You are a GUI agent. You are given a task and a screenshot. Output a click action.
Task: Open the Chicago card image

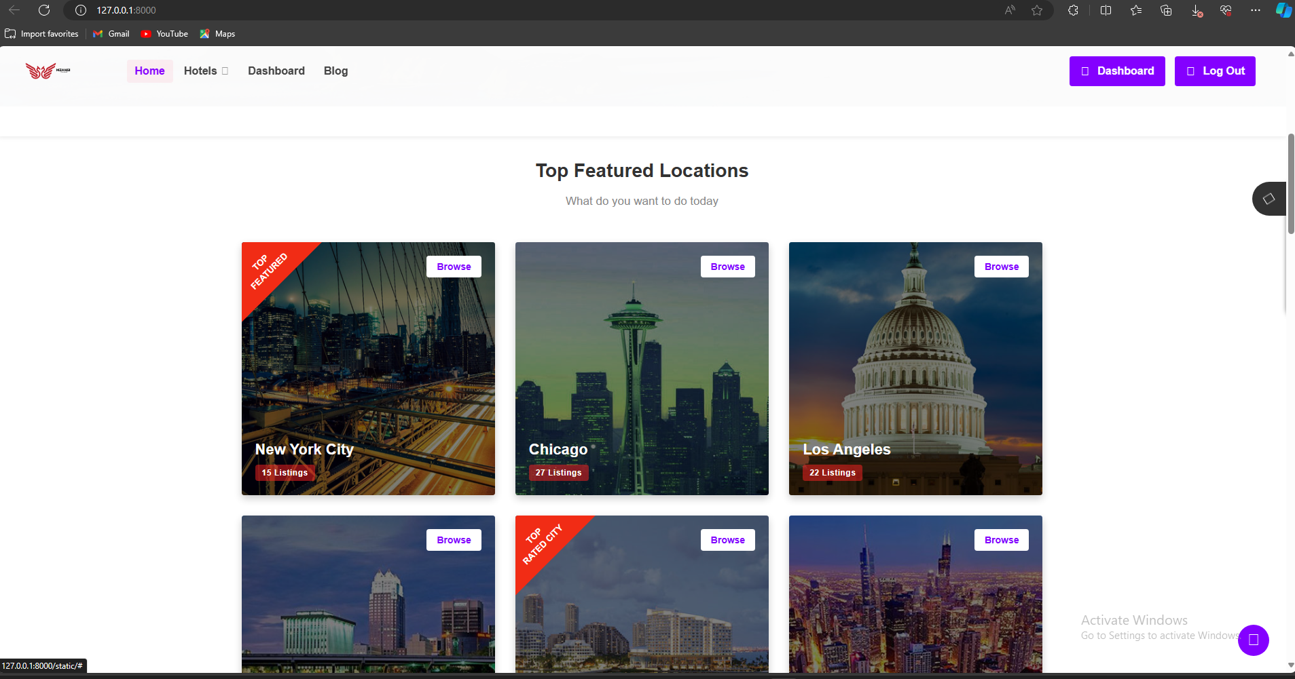[642, 368]
